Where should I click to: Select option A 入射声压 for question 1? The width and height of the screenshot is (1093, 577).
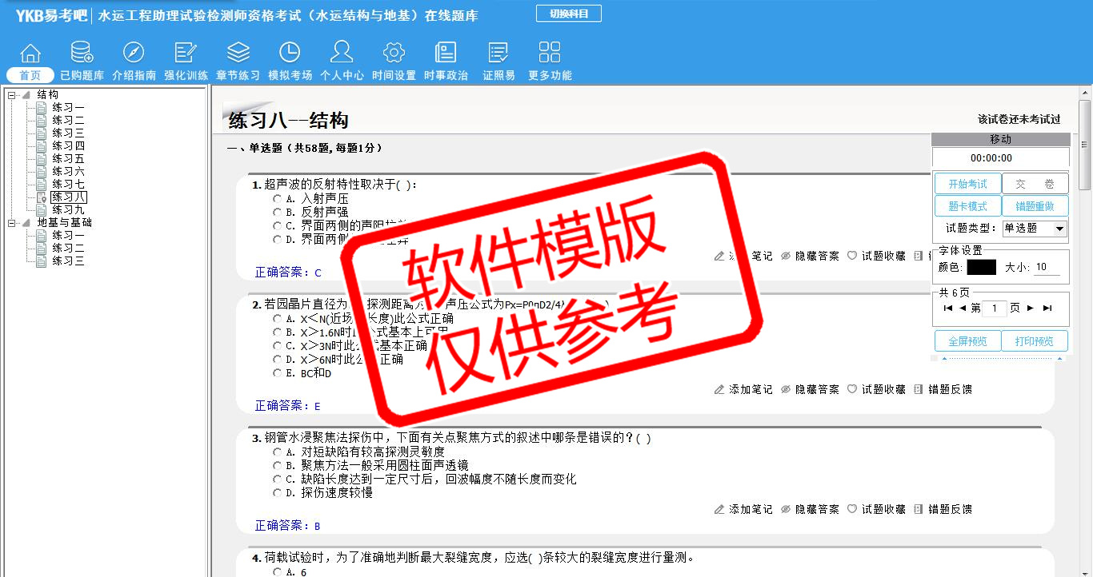pyautogui.click(x=278, y=199)
